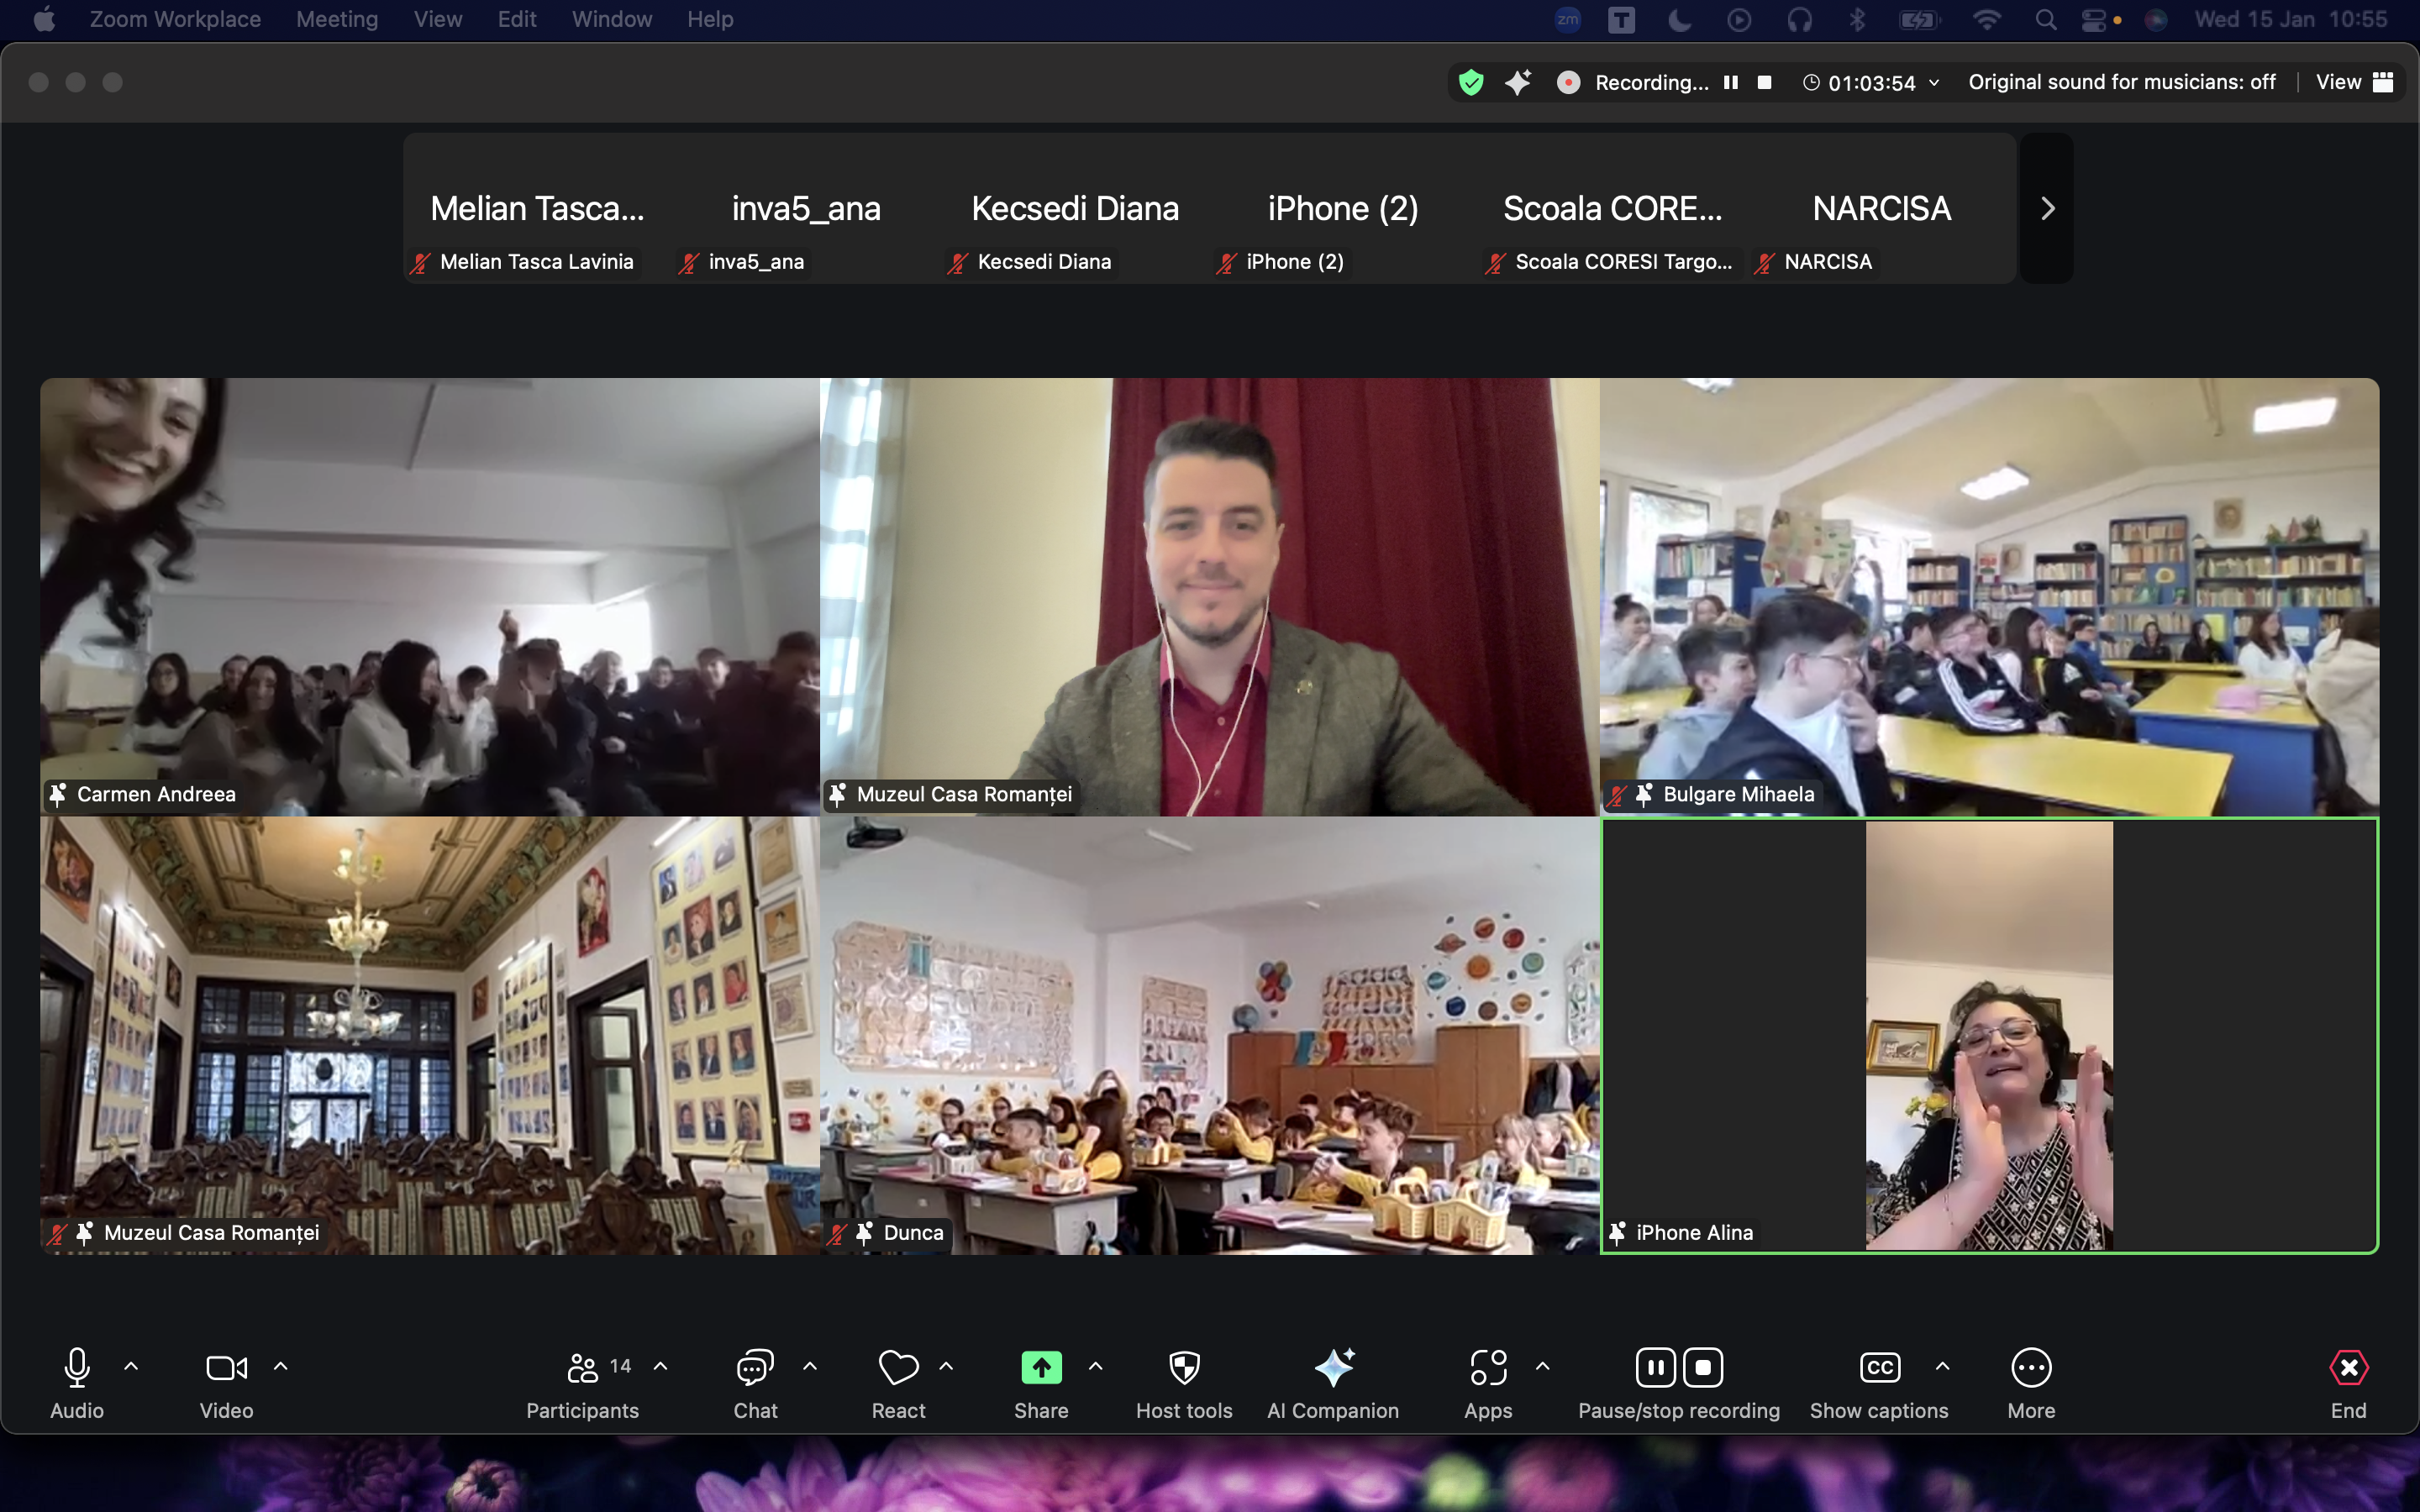Toggle Show captions CC button
This screenshot has height=1512, width=2420.
1879,1367
